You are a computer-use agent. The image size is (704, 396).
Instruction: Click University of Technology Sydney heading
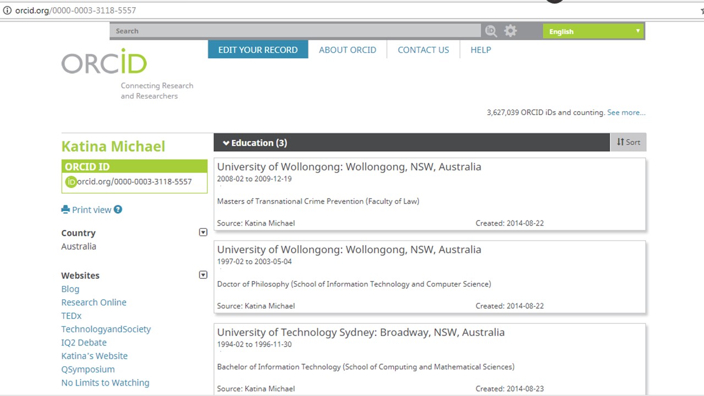[361, 332]
